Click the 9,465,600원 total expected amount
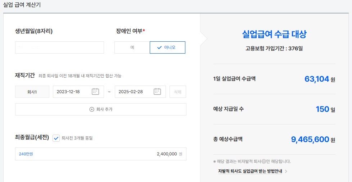The image size is (352, 182). click(313, 140)
